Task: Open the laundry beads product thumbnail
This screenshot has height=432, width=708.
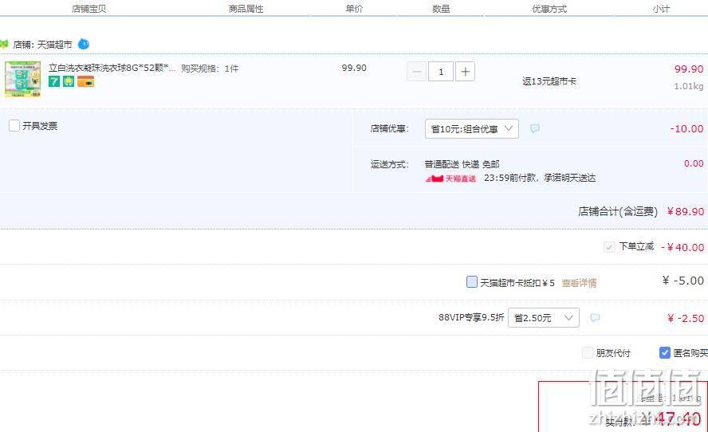Action: tap(22, 79)
